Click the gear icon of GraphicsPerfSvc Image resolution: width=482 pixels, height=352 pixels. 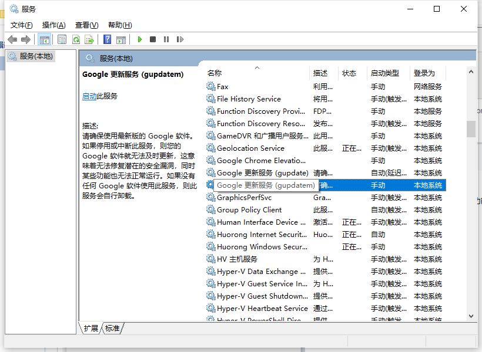point(210,197)
